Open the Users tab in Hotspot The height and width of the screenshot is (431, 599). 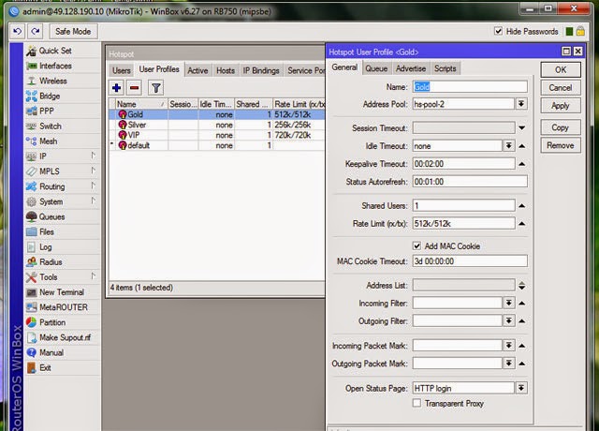pyautogui.click(x=122, y=70)
